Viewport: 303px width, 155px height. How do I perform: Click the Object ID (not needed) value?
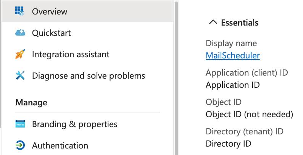click(249, 114)
